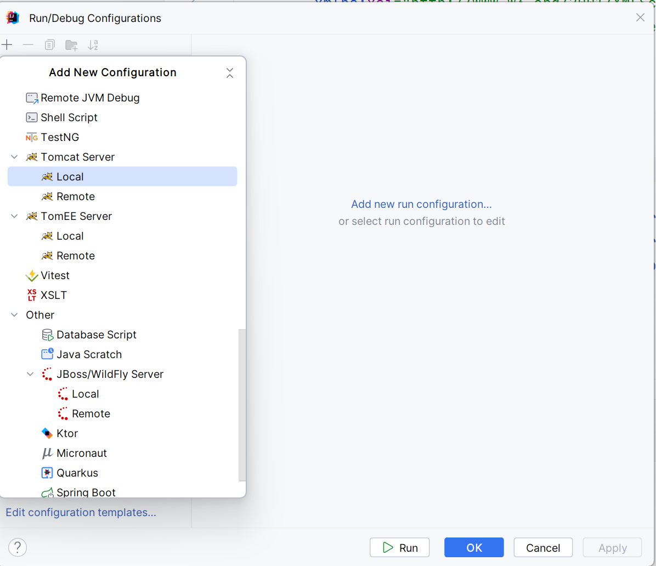Click the Tomcat Server cat icon

point(32,157)
